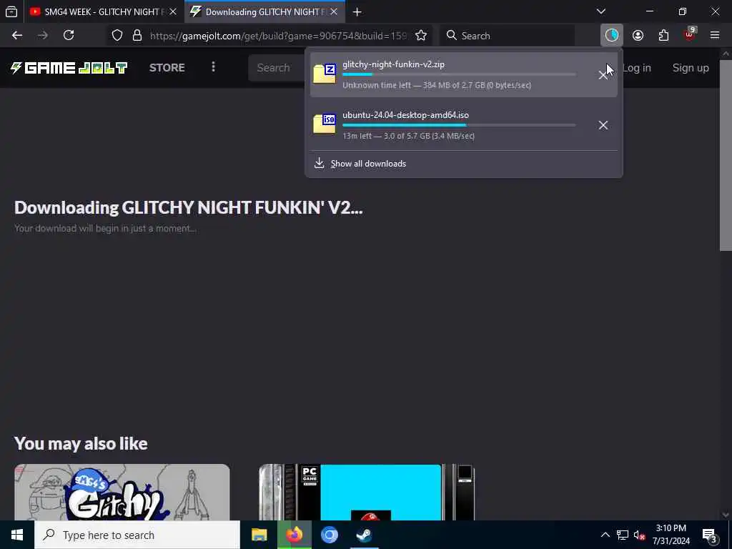Open the Sign up link
732x549 pixels.
coord(691,68)
